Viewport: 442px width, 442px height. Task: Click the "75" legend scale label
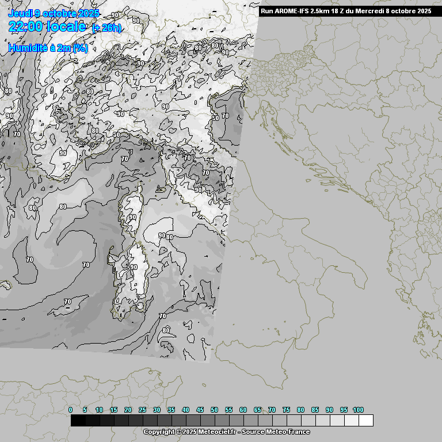click(x=286, y=410)
